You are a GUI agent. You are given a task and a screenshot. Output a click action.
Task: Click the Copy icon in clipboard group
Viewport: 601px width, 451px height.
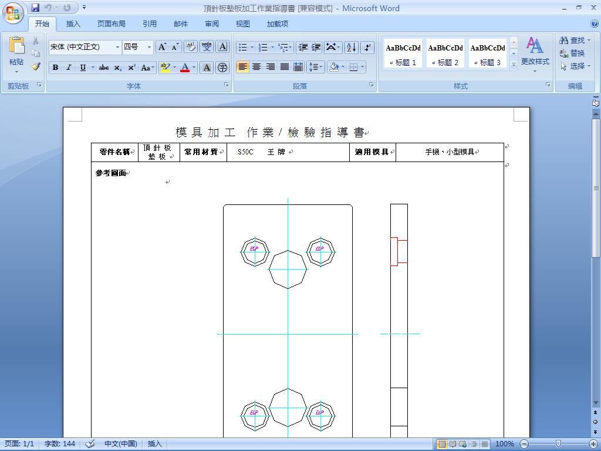[x=36, y=53]
